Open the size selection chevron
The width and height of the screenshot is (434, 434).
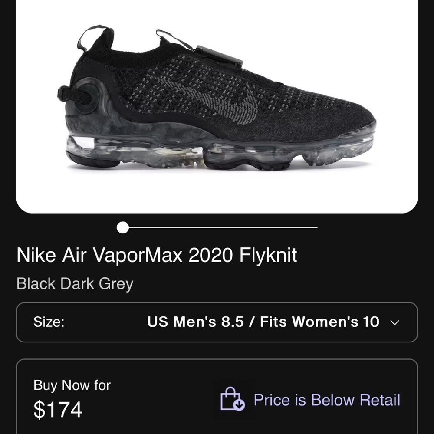(394, 323)
